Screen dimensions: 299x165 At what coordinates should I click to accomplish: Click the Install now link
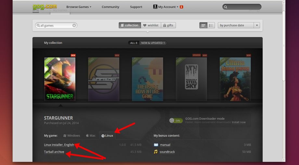point(239,122)
